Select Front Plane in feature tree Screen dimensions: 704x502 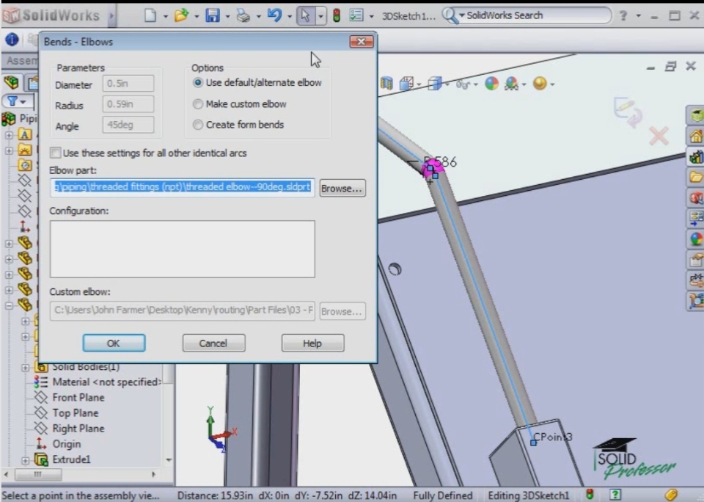(x=78, y=397)
